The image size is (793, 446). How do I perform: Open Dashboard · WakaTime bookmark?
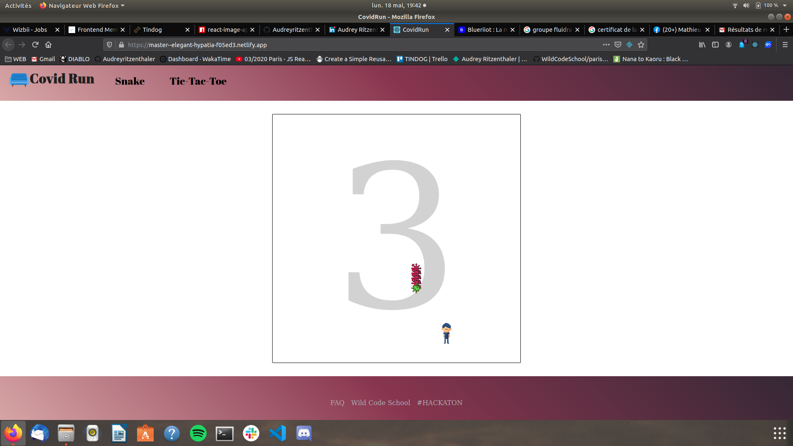click(195, 59)
